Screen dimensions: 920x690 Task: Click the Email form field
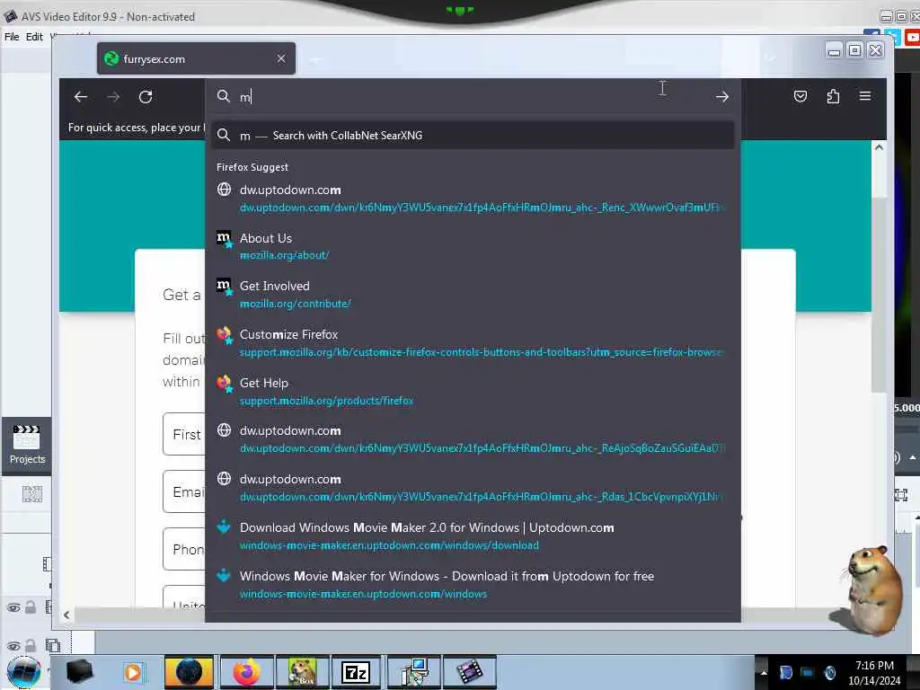coord(184,491)
